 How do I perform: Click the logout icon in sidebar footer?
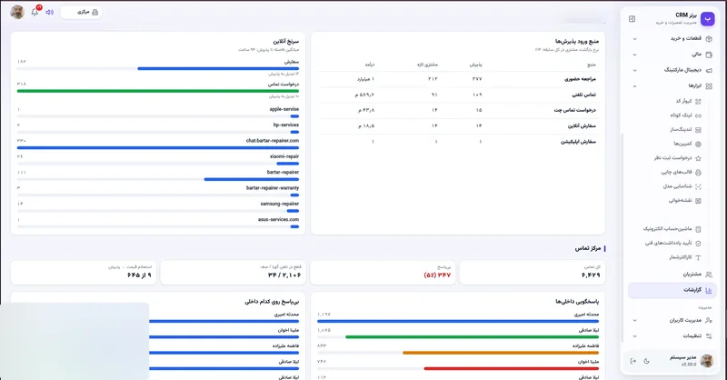[x=633, y=361]
